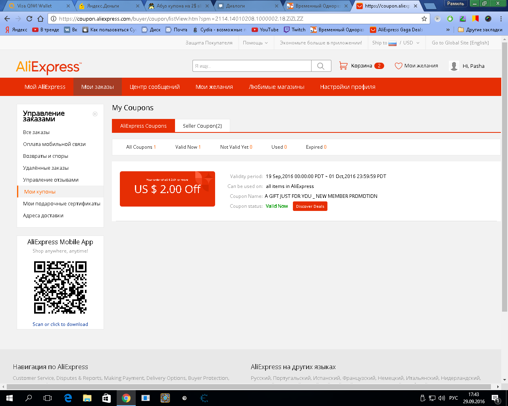
Task: Select the Seller Coupon(2) tab
Action: pyautogui.click(x=202, y=126)
